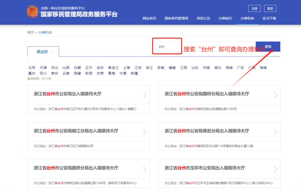Viewport: 301px width, 192px height.
Task: Click the arrow on 路桥分局出入境接待大厅 card
Action: (x=275, y=95)
